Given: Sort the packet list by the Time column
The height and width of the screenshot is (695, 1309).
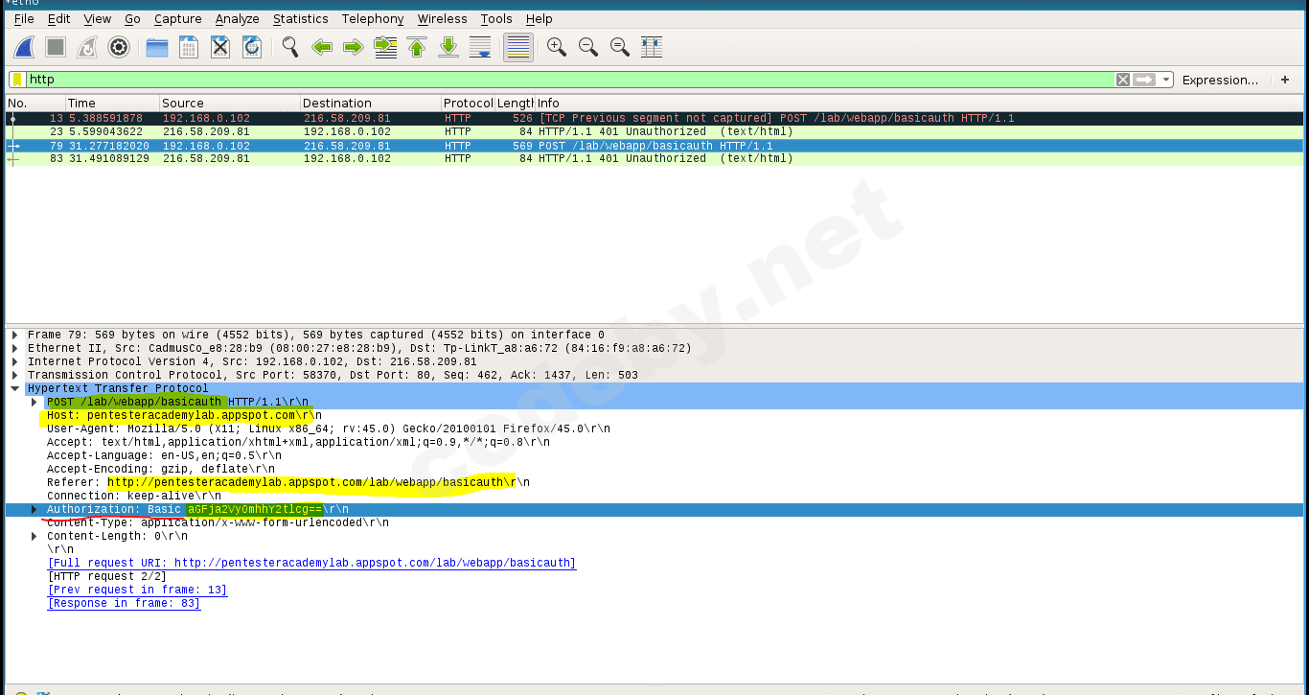Looking at the screenshot, I should 112,103.
